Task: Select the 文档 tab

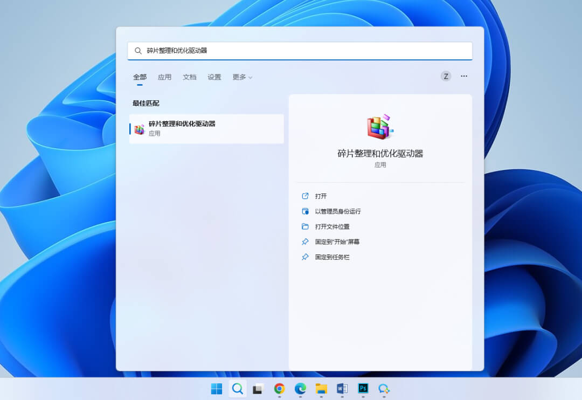Action: [189, 77]
